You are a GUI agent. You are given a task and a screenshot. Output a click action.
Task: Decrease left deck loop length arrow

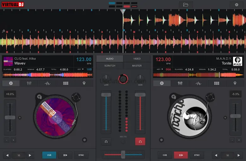point(7,155)
